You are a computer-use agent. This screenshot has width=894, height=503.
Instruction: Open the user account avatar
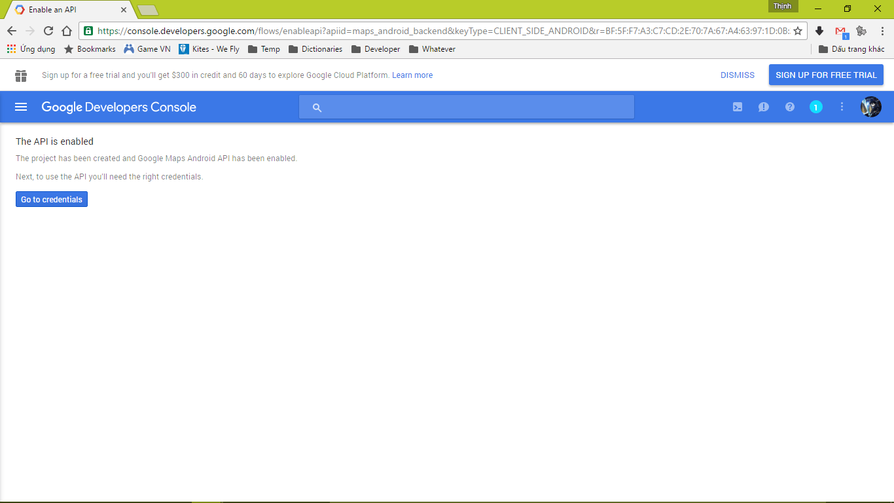tap(871, 107)
